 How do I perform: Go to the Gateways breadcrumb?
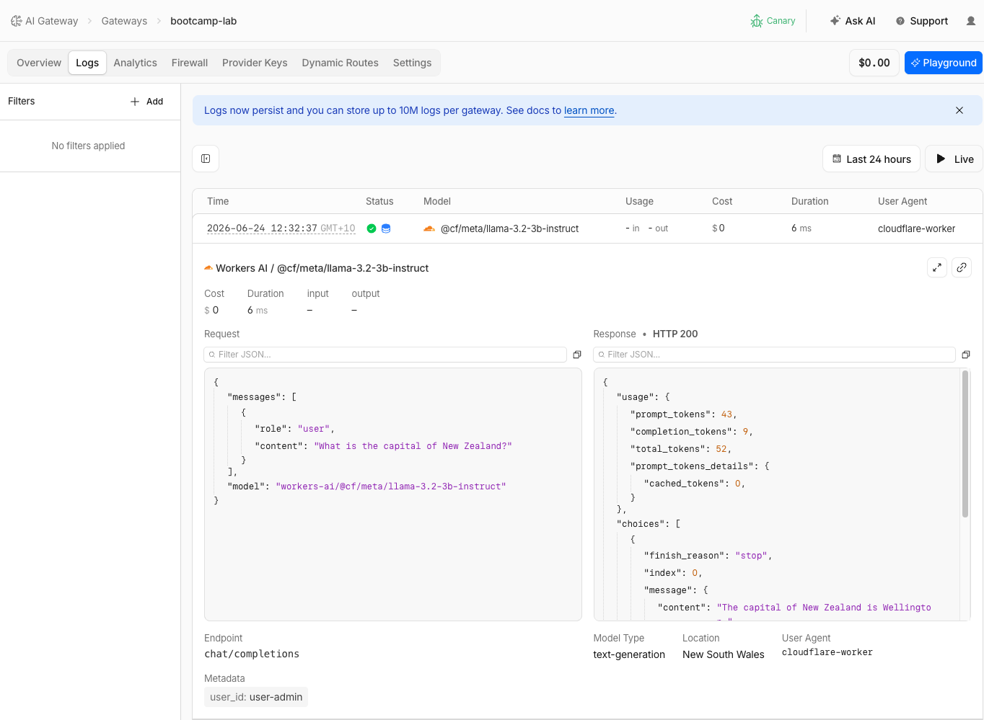point(124,21)
